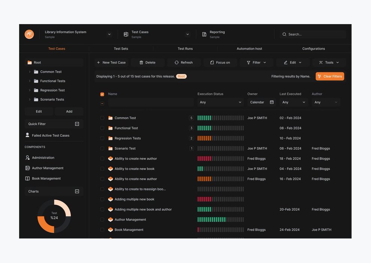Check the Book Management row checkbox
This screenshot has height=263, width=371.
pos(102,230)
